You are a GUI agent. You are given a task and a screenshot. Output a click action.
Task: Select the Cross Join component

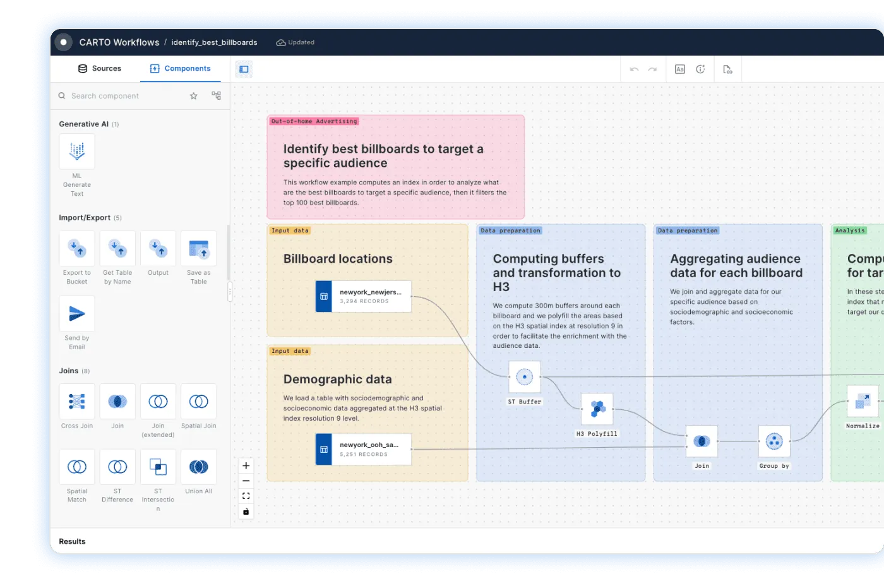pyautogui.click(x=76, y=402)
